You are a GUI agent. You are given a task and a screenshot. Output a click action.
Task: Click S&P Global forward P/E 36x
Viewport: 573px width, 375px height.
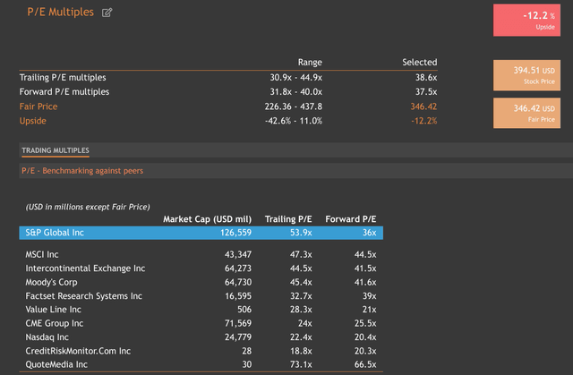pyautogui.click(x=369, y=233)
